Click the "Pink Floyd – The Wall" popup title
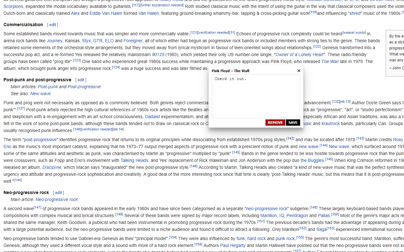404x252 pixels. (x=230, y=71)
